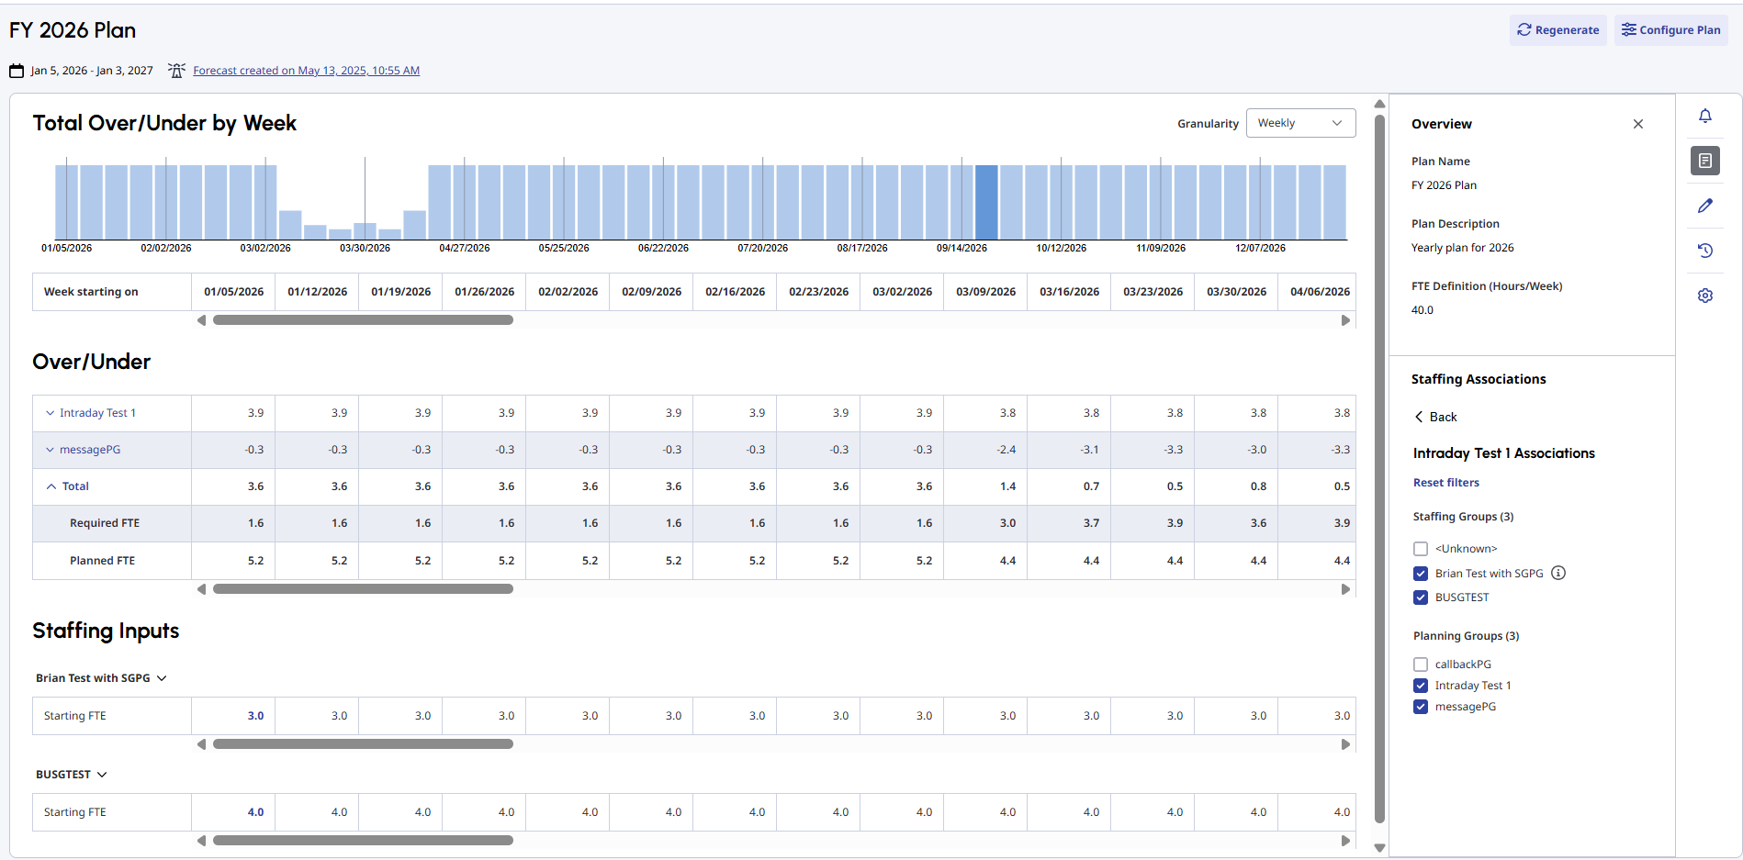Click the pencil edit icon in sidebar
The height and width of the screenshot is (860, 1743).
click(x=1704, y=206)
